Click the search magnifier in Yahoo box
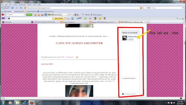Screen dimensions: 186x105 [183, 8]
